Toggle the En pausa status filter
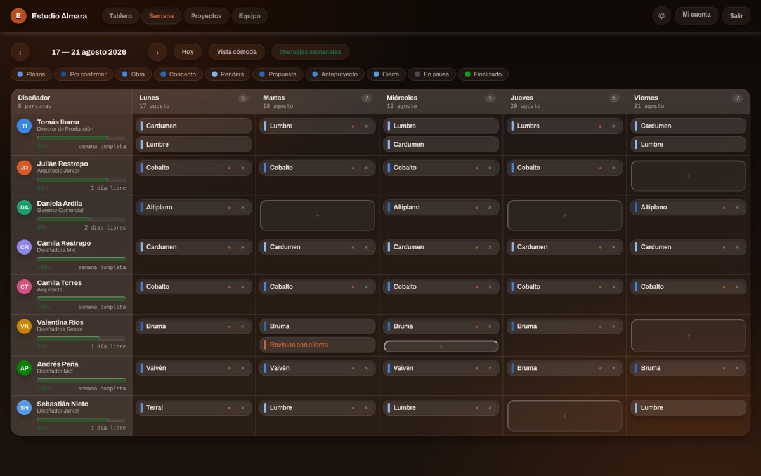Viewport: 761px width, 476px height. (431, 74)
